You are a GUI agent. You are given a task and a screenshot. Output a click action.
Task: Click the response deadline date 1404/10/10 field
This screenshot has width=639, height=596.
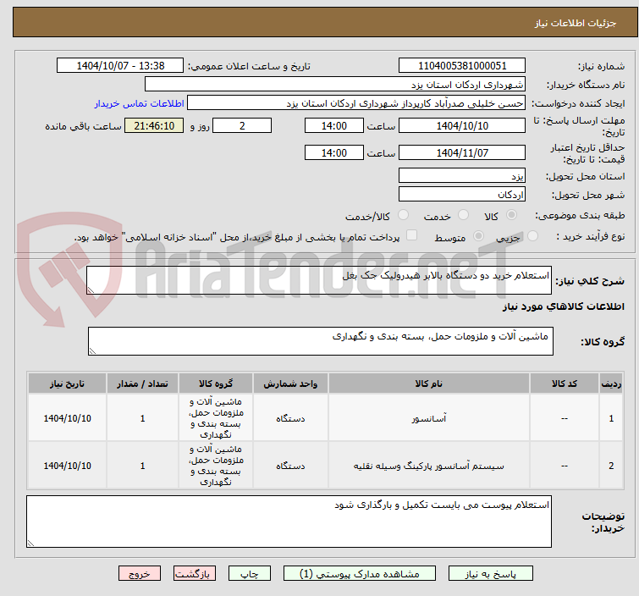click(462, 125)
